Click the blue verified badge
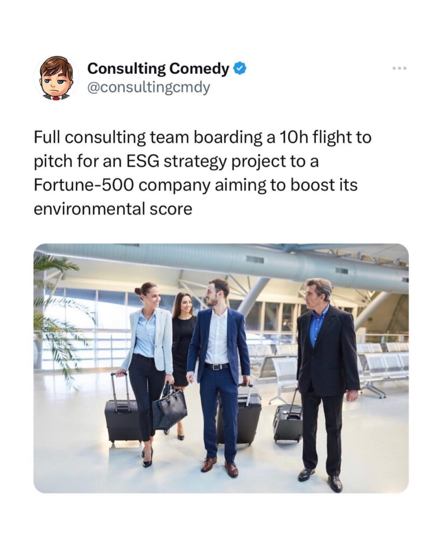442x551 pixels. [240, 69]
